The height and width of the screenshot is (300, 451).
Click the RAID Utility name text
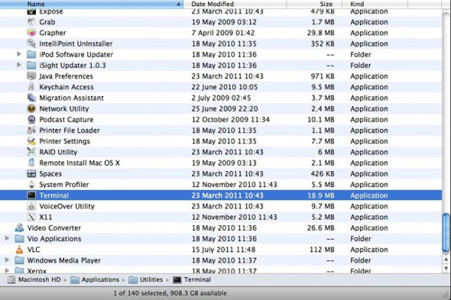[x=59, y=152]
